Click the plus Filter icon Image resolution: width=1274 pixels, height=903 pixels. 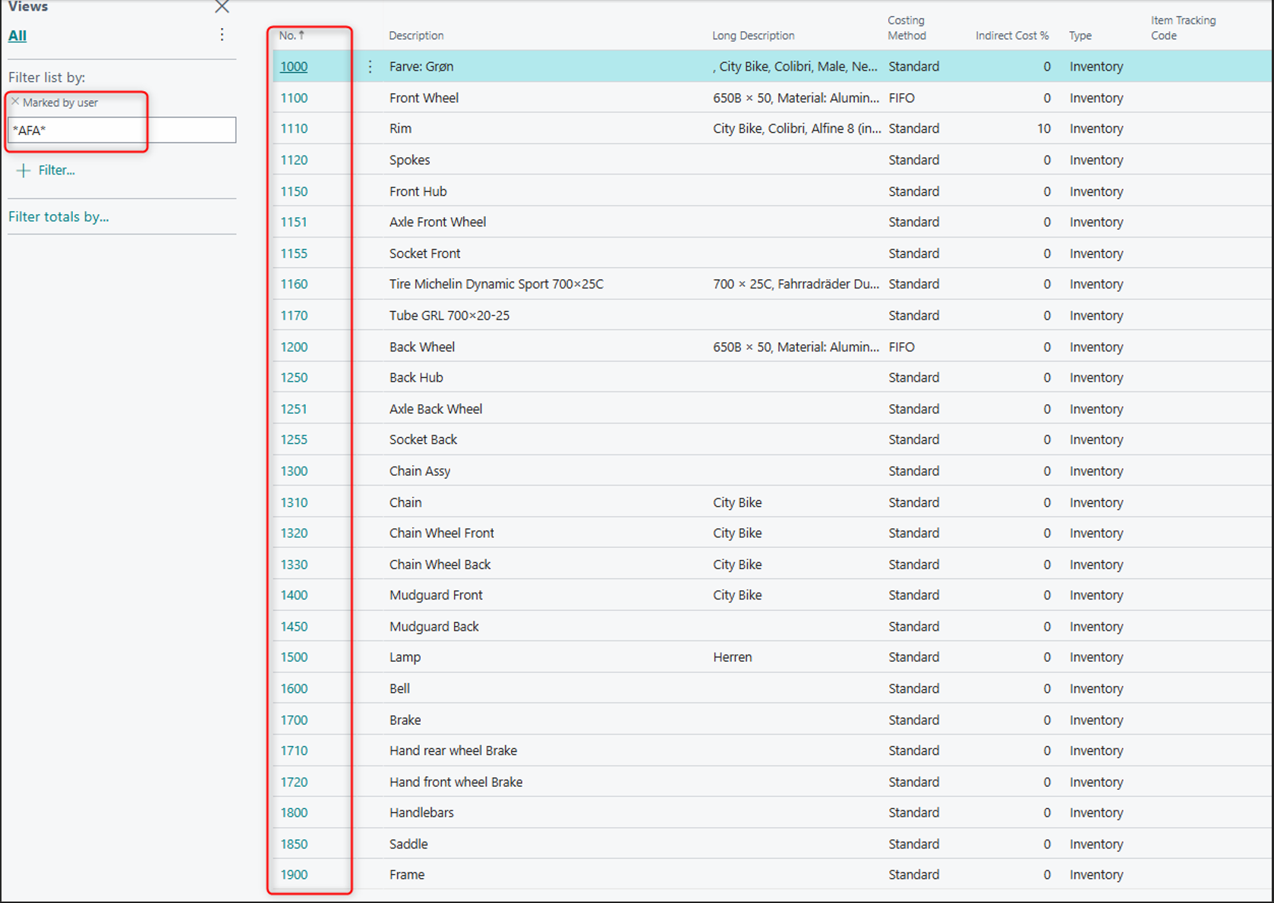tap(24, 171)
